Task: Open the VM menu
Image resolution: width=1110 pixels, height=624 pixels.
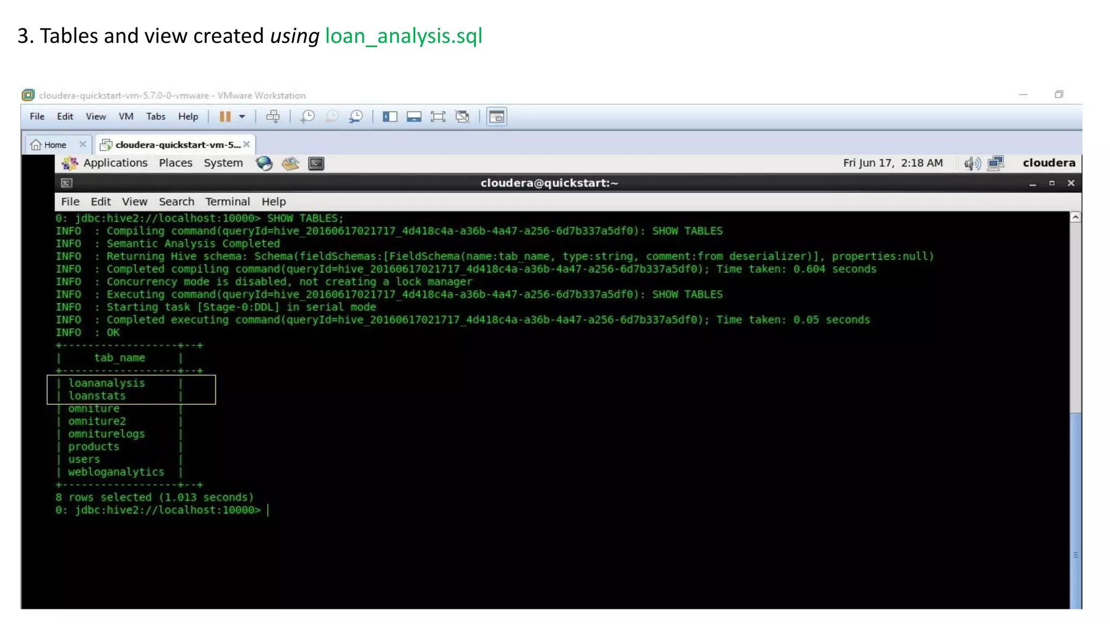Action: point(126,116)
